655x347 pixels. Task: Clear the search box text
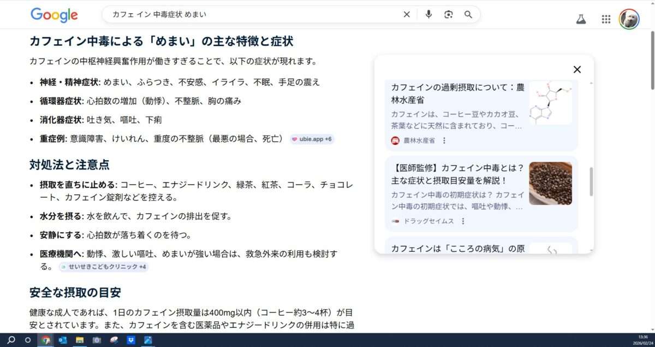click(x=407, y=15)
